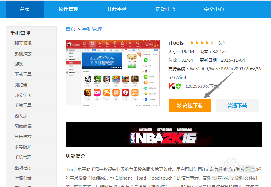Image resolution: width=271 pixels, height=187 pixels.
Task: Click the 首页 breadcrumb link
Action: tap(70, 29)
